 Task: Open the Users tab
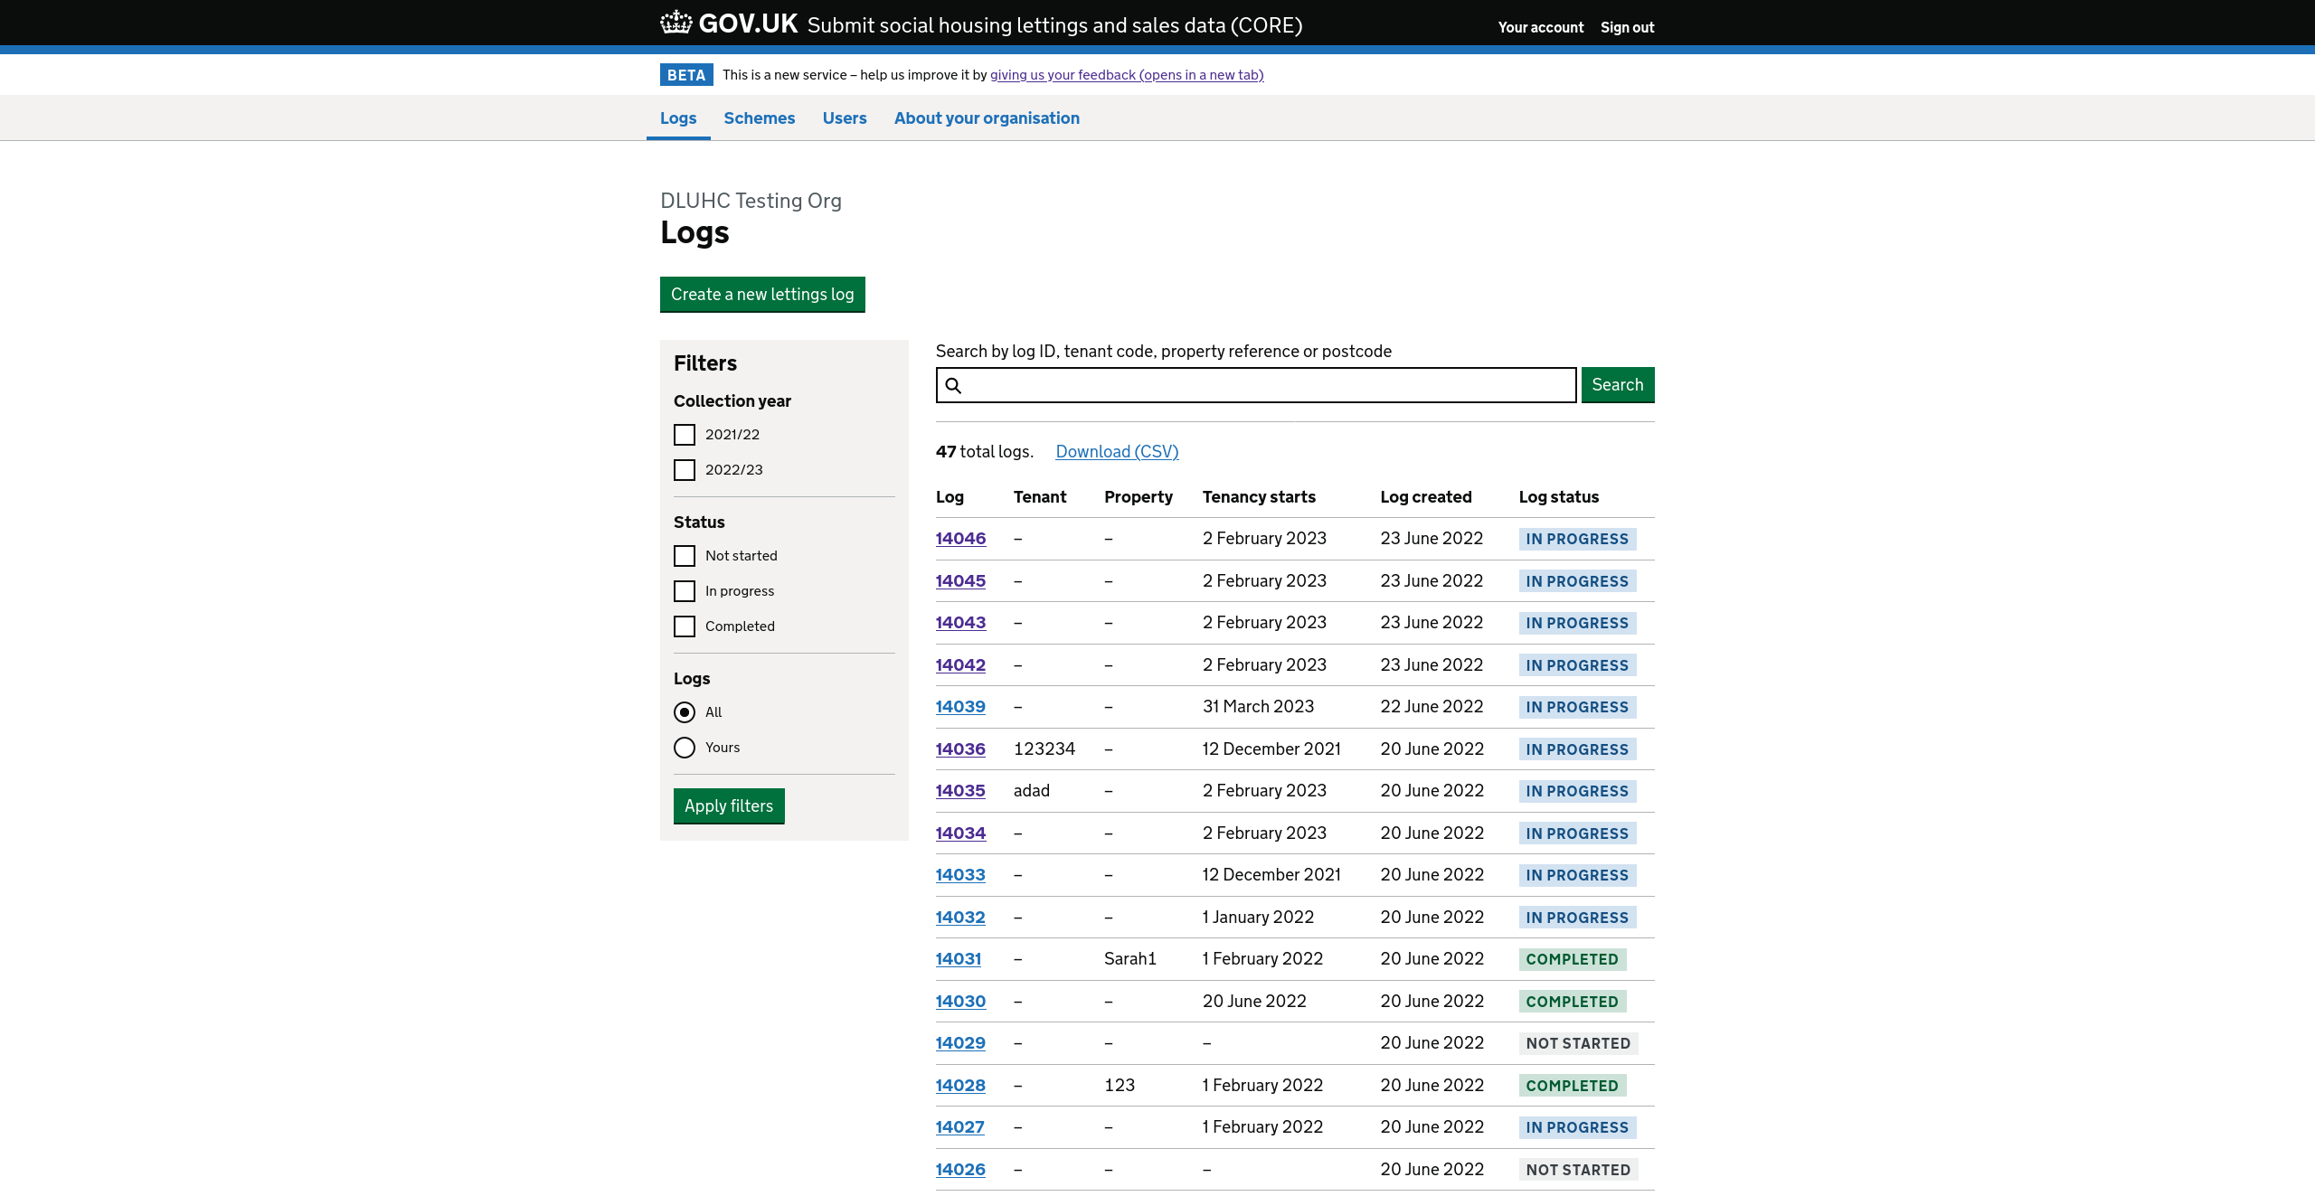[844, 118]
